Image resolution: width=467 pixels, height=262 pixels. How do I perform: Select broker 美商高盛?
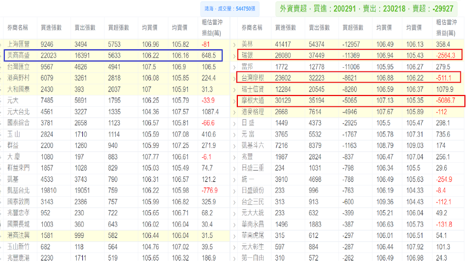19,55
